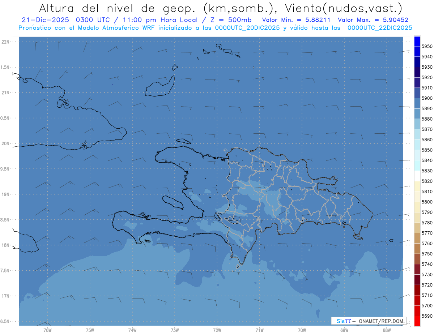
Task: Click the 'ONAMET/REP.DOM.' credit label
Action: (x=382, y=321)
